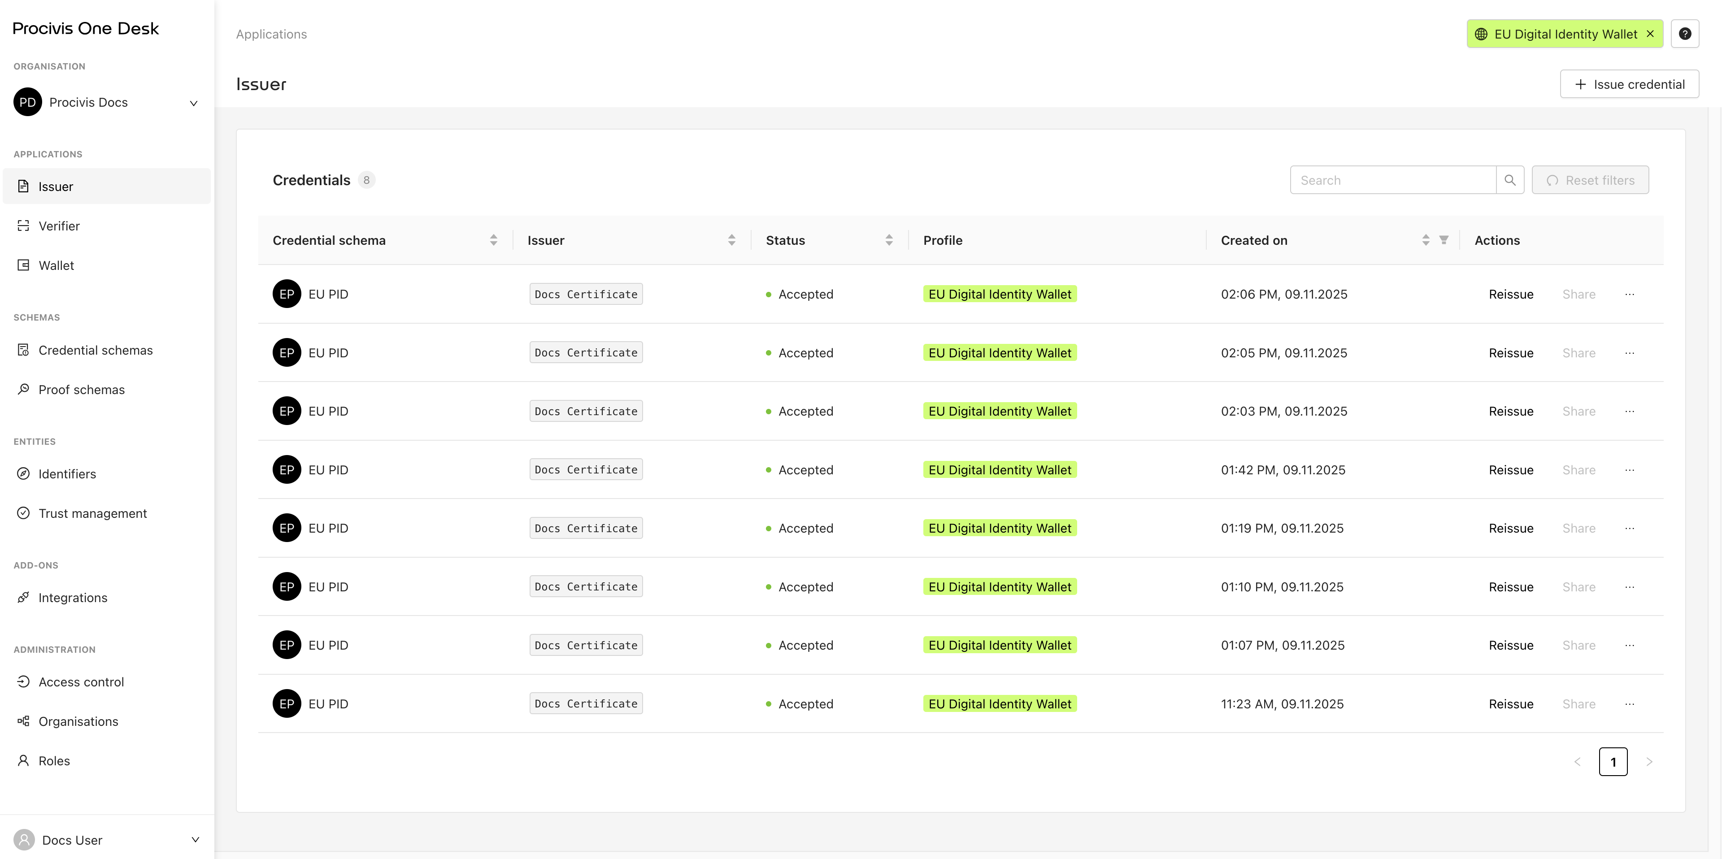Select Proof schemas from sidebar
This screenshot has width=1722, height=859.
click(81, 389)
